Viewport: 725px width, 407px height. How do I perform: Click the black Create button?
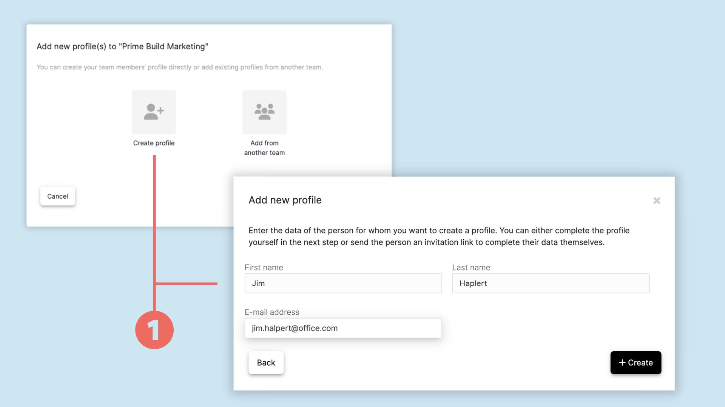click(636, 363)
